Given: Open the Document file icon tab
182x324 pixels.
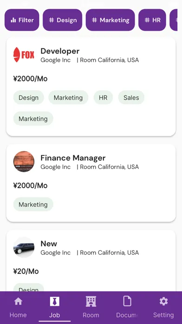Looking at the screenshot, I should [127, 301].
